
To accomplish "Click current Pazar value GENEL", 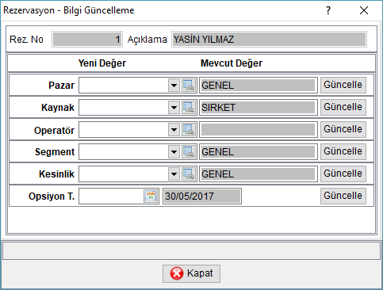I will (259, 86).
